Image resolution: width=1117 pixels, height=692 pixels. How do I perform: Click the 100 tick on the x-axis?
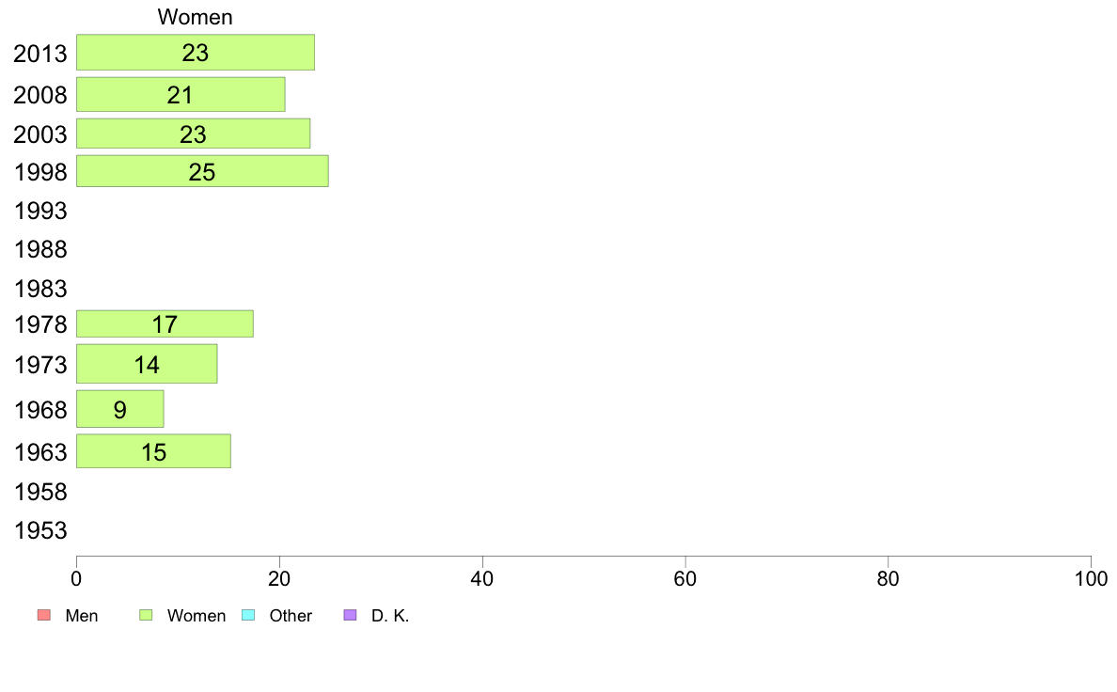tap(1090, 576)
